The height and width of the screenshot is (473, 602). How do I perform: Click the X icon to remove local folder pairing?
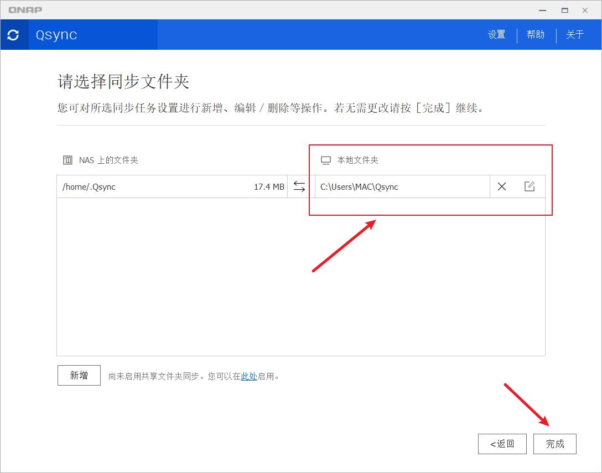coord(502,186)
